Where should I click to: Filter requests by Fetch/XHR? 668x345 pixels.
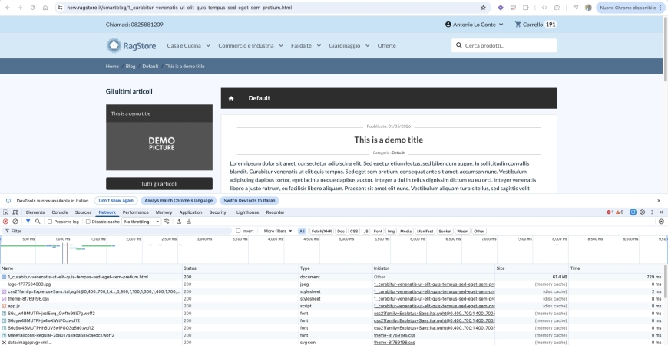click(x=322, y=231)
